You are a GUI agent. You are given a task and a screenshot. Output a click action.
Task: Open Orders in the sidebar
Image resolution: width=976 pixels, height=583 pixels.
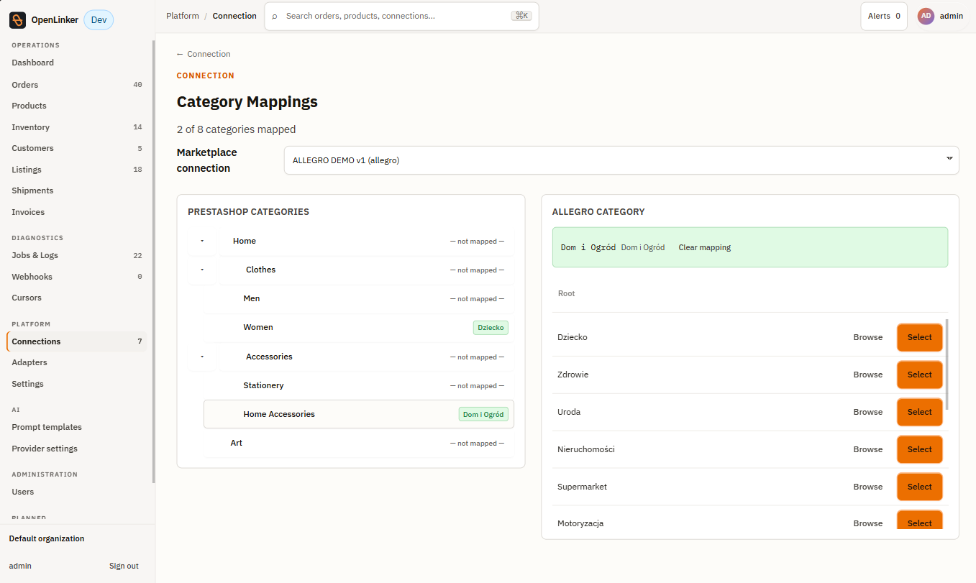pos(77,85)
